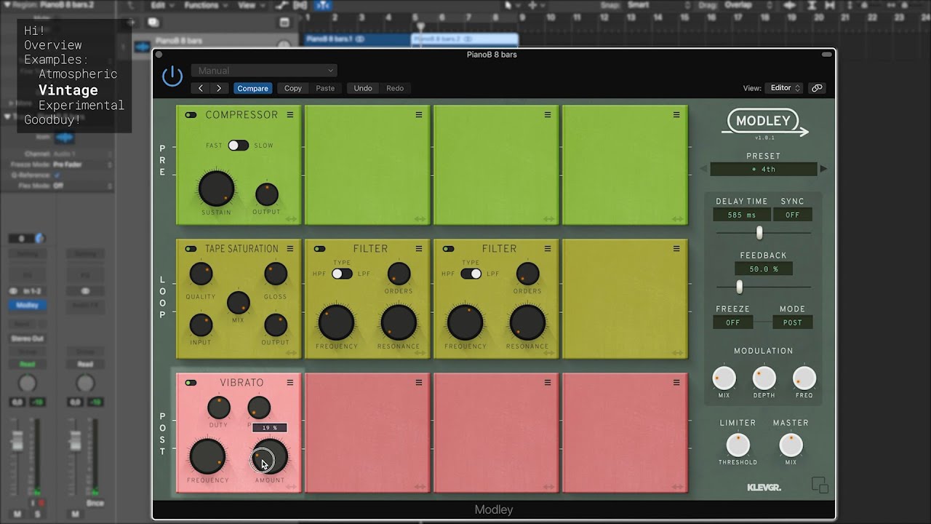Disable the first Filter module toggle
The height and width of the screenshot is (524, 931).
(x=319, y=249)
